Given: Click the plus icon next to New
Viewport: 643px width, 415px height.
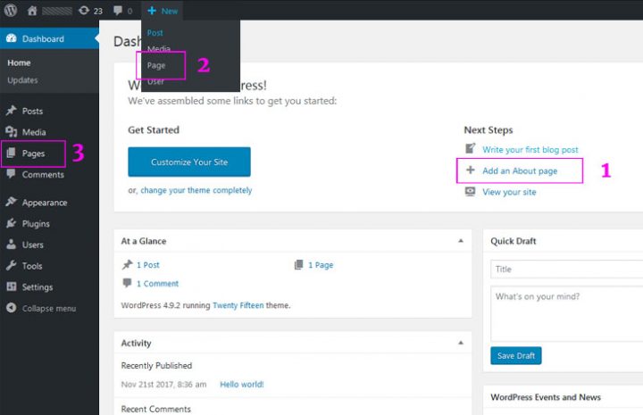Looking at the screenshot, I should (x=152, y=11).
